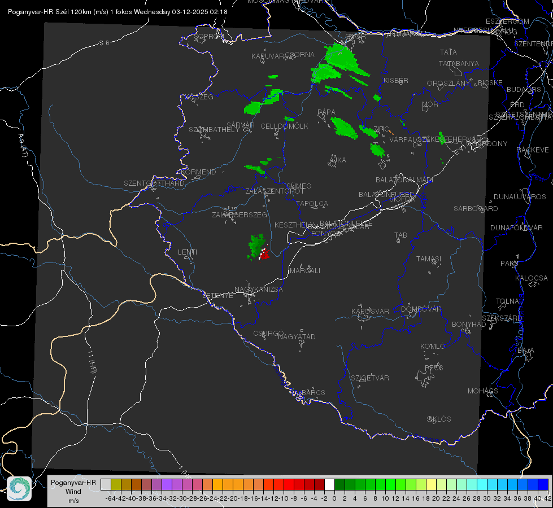Select the ZALAEGERSZEG city label
This screenshot has width=553, height=508.
click(240, 214)
